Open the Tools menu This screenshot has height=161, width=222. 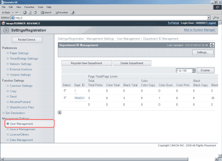click(x=40, y=7)
